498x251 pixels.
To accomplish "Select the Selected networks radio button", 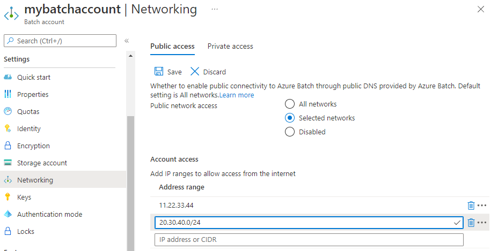I will pyautogui.click(x=290, y=118).
